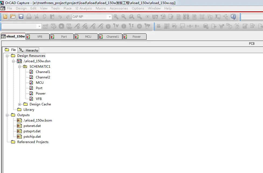Open the Design menu

21,8
